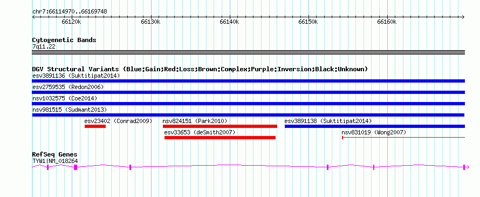
Task: Click the 7q11.22 cytogenetic band label
Action: (44, 47)
